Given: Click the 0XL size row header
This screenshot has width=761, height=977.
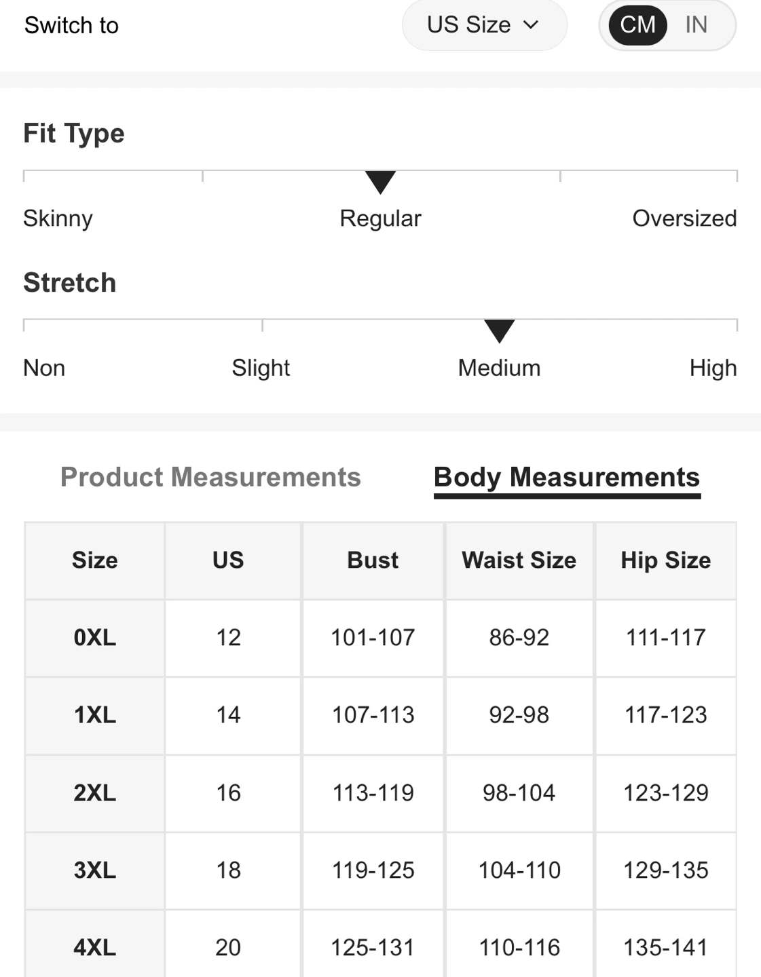Looking at the screenshot, I should click(x=95, y=638).
